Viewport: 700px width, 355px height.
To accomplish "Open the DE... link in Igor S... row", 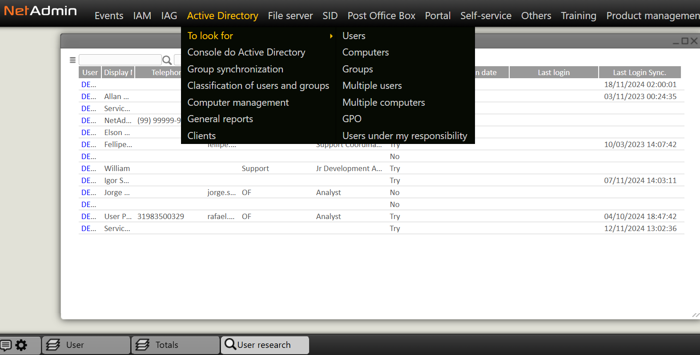I will point(89,180).
